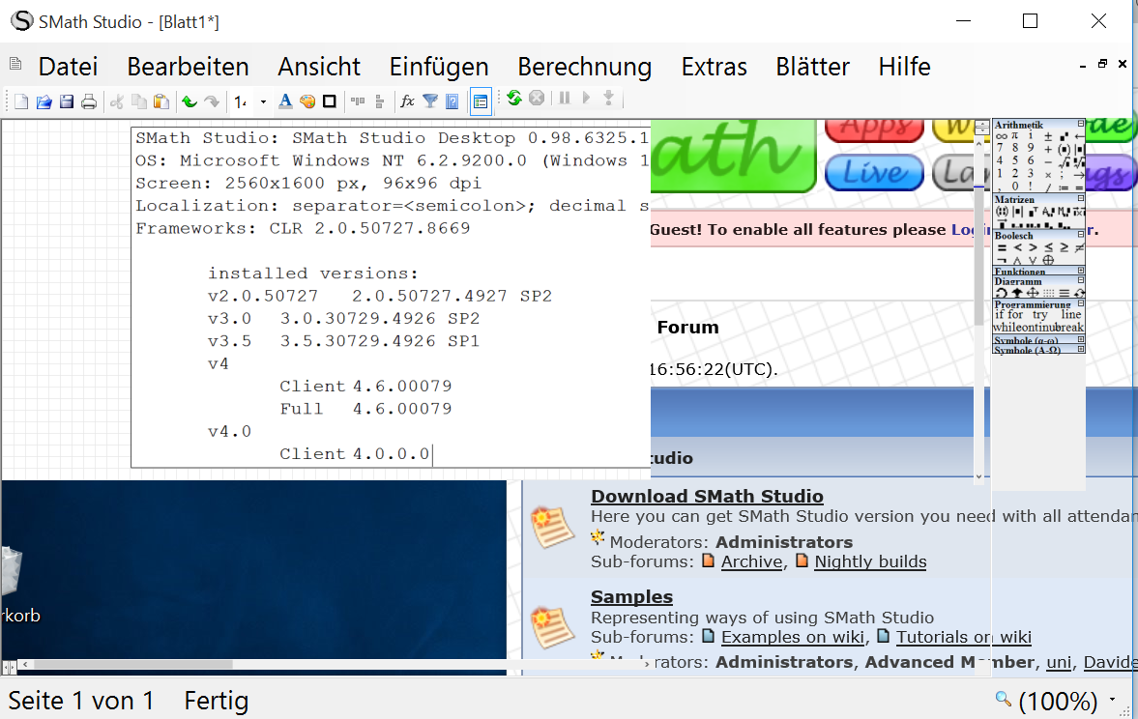Image resolution: width=1138 pixels, height=719 pixels.
Task: Collapse the Matrizen panel
Action: [x=1081, y=198]
